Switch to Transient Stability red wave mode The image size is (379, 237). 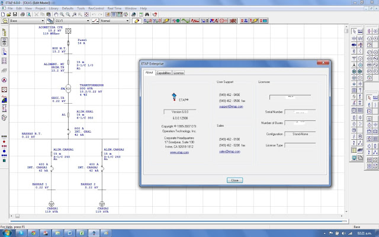[x=195, y=21]
